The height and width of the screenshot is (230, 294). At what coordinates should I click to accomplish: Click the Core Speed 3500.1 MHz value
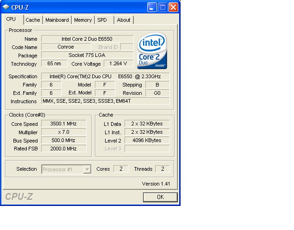(63, 124)
